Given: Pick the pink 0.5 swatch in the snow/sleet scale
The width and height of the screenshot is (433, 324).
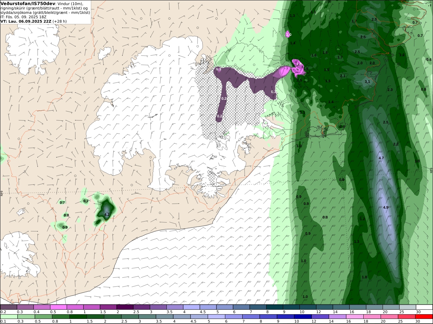Looking at the screenshot, I should point(58,307).
